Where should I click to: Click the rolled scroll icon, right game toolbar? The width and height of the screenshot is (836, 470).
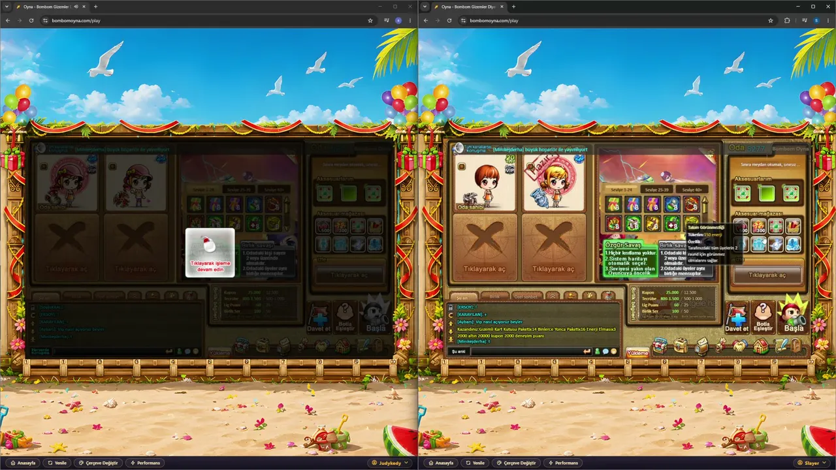720,346
